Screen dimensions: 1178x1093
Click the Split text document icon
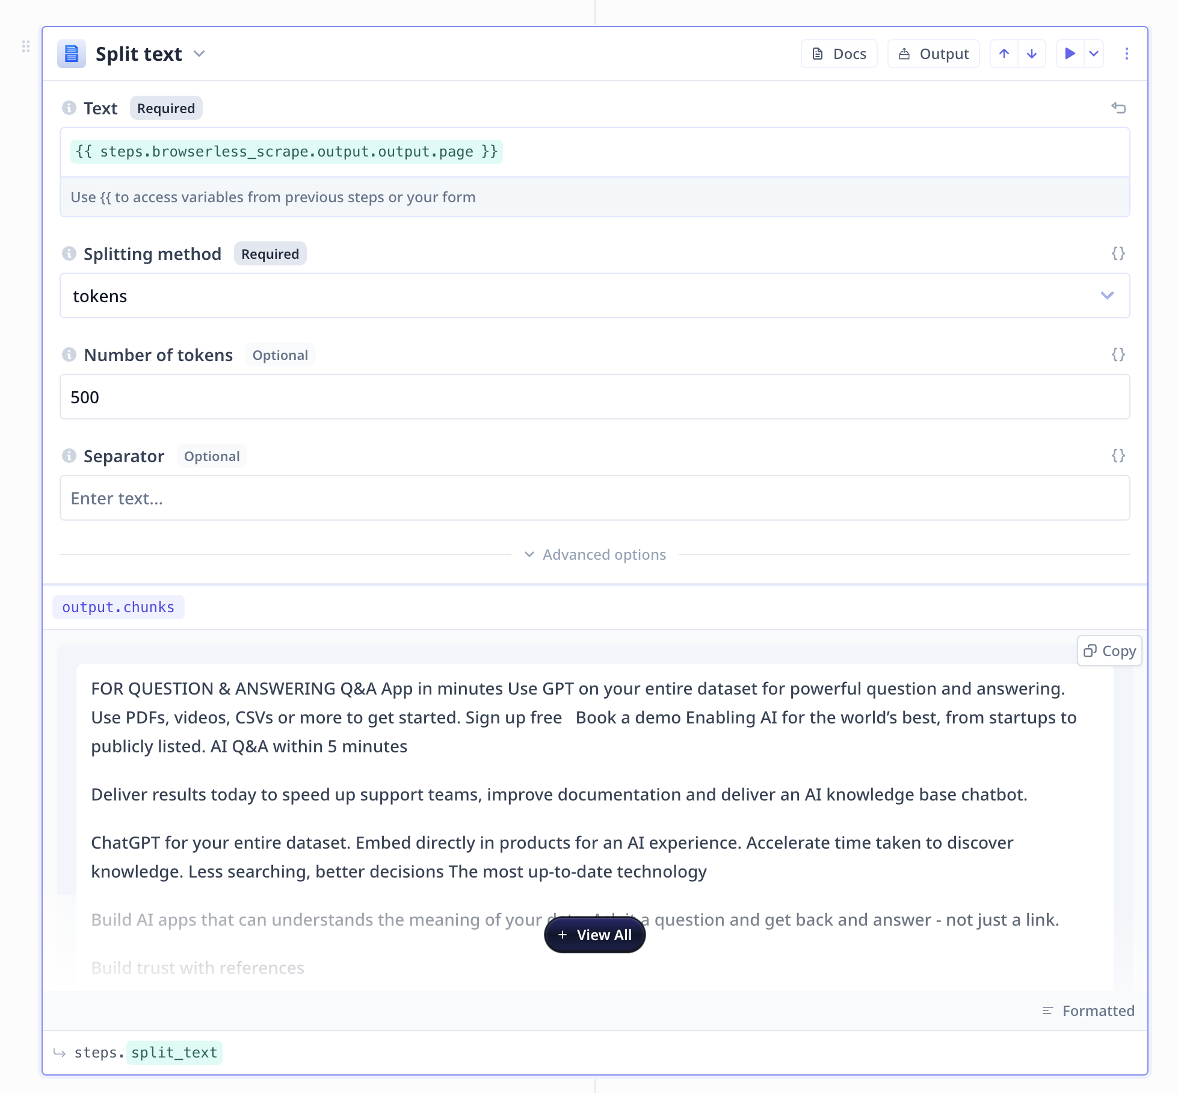coord(72,54)
